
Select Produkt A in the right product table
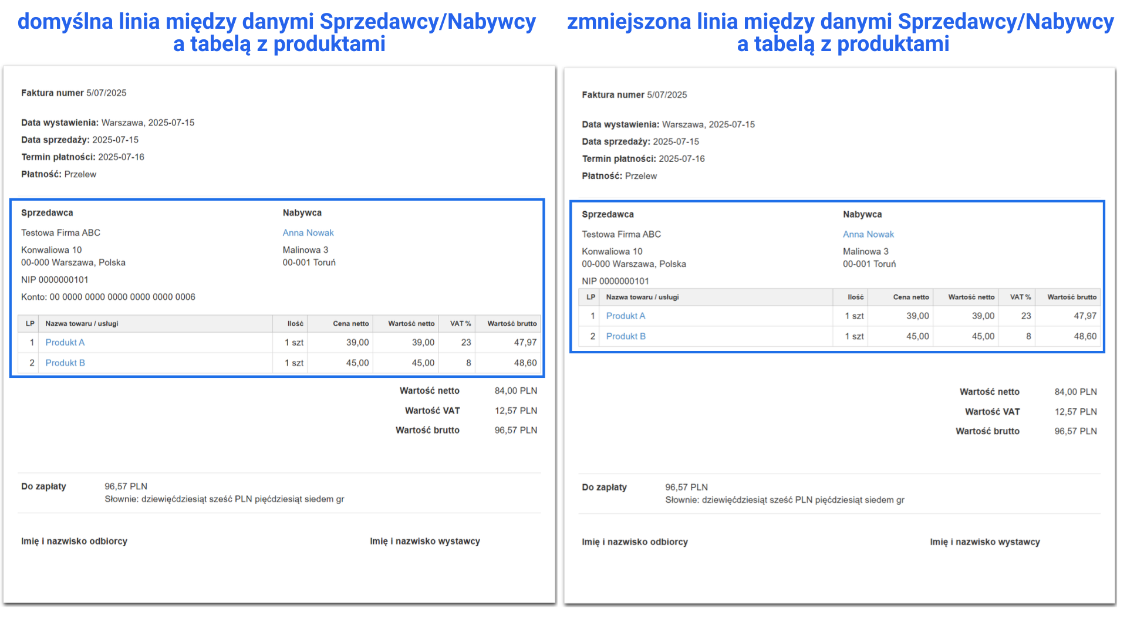coord(626,316)
